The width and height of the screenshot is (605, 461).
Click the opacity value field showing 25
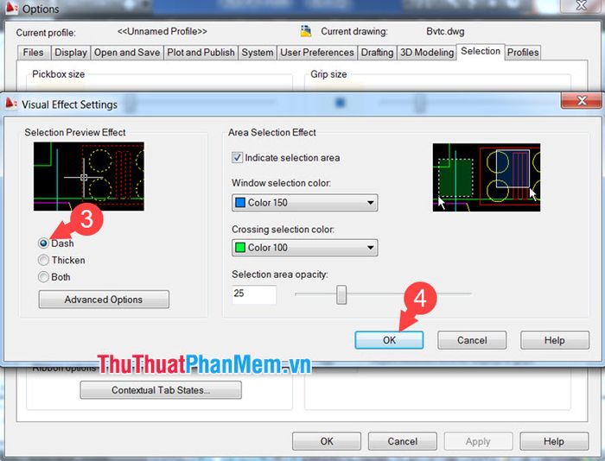tap(254, 294)
